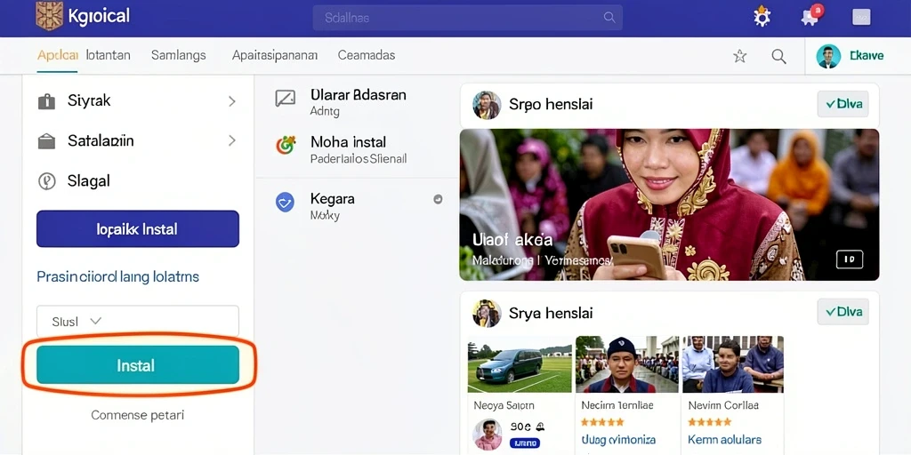Click Srya henslai avatar
This screenshot has width=911, height=455.
[x=487, y=314]
